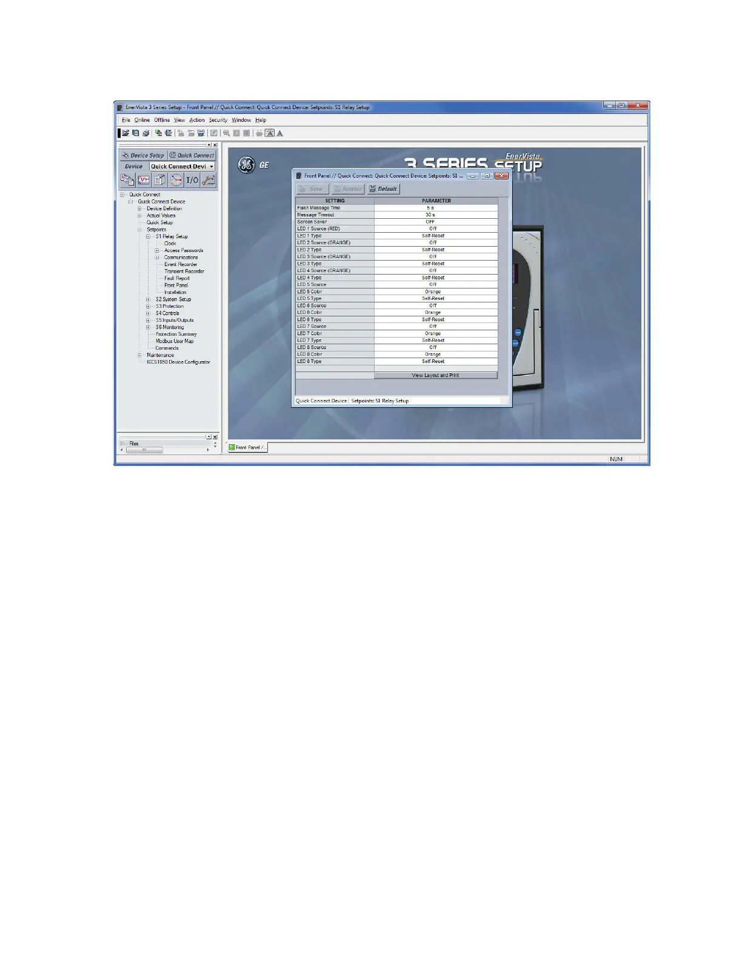Click the Open file toolbar icon
The image size is (742, 960).
click(126, 133)
